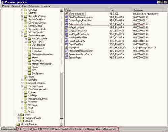The width and height of the screenshot is (168, 132).
Task: Click the NonPagedPoolQuota value icon
Action: click(67, 34)
